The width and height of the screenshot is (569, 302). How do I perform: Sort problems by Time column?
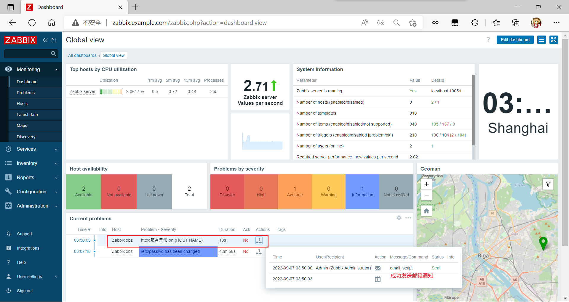[x=84, y=229]
